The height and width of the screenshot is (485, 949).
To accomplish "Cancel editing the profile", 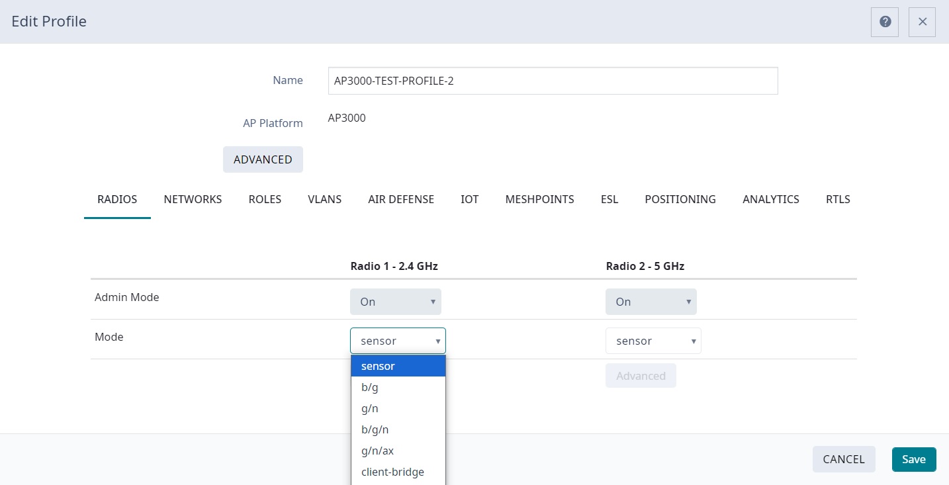I will (844, 459).
